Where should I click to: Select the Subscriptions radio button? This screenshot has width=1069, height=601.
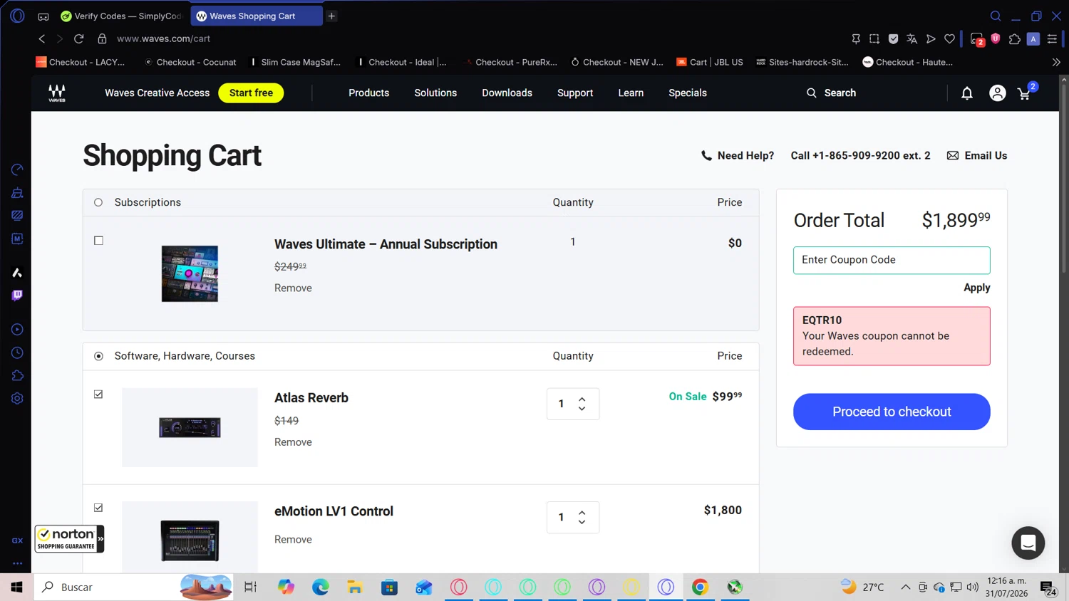click(98, 202)
